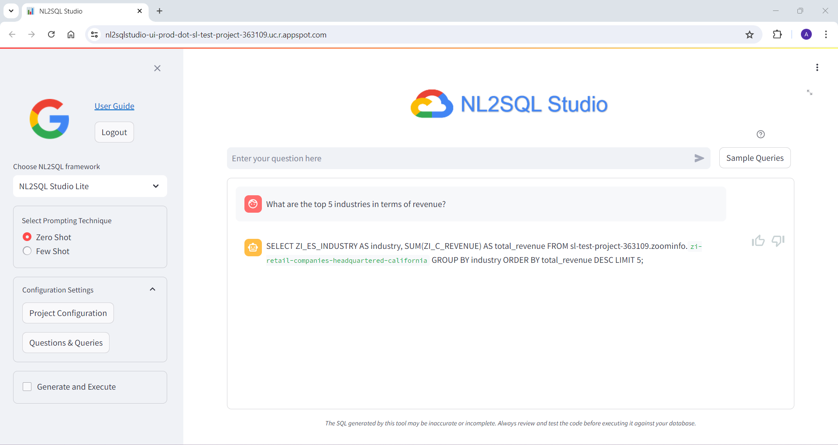This screenshot has width=838, height=445.
Task: Open the Chrome three-dot menu
Action: click(826, 34)
